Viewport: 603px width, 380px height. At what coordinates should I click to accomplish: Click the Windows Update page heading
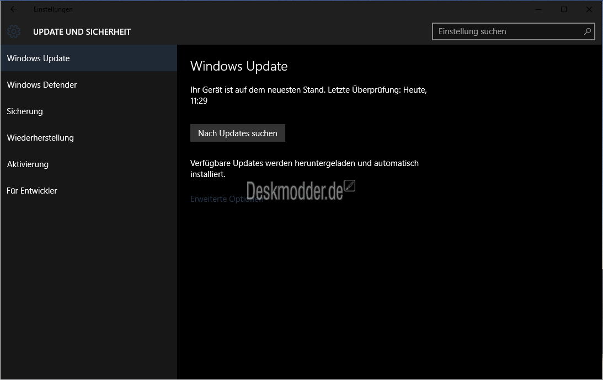click(x=239, y=66)
